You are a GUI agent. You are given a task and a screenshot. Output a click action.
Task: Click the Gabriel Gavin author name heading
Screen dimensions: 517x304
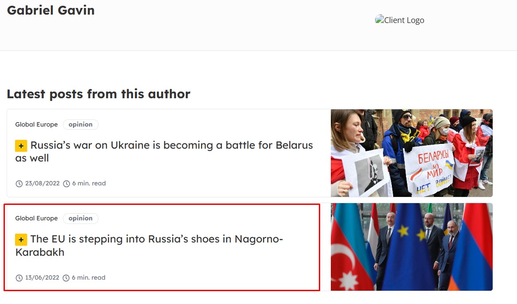[x=51, y=10]
